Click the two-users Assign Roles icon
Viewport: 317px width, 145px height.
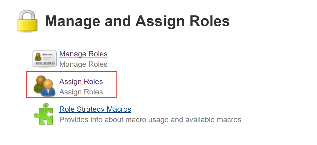click(x=44, y=86)
